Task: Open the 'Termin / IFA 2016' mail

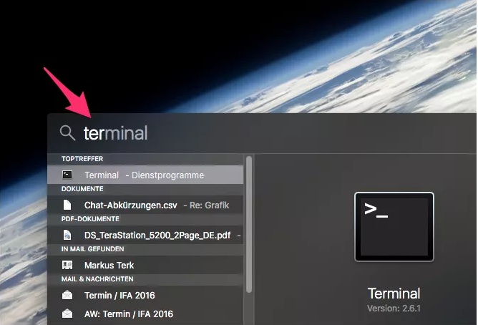Action: (x=145, y=295)
